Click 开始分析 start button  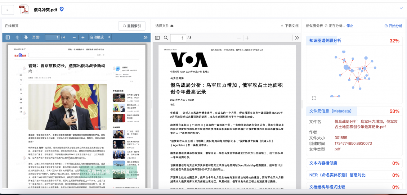393,26
